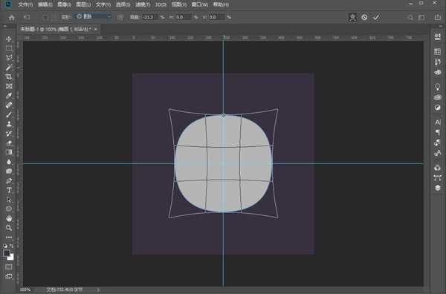Select the Eyedropper tool
The image size is (446, 294).
click(9, 96)
